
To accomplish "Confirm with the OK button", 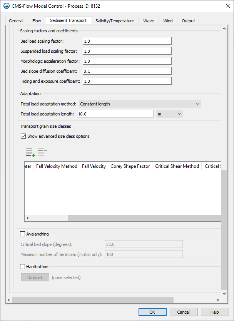I will [x=152, y=312].
